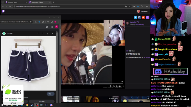The height and width of the screenshot is (107, 191).
Task: Show the previous image result
Action: 38,34
